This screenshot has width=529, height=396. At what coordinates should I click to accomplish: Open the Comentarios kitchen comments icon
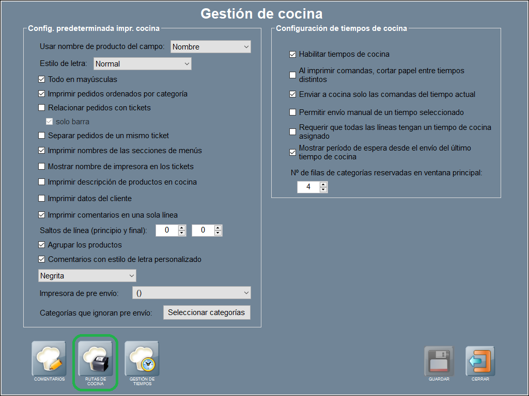(49, 359)
